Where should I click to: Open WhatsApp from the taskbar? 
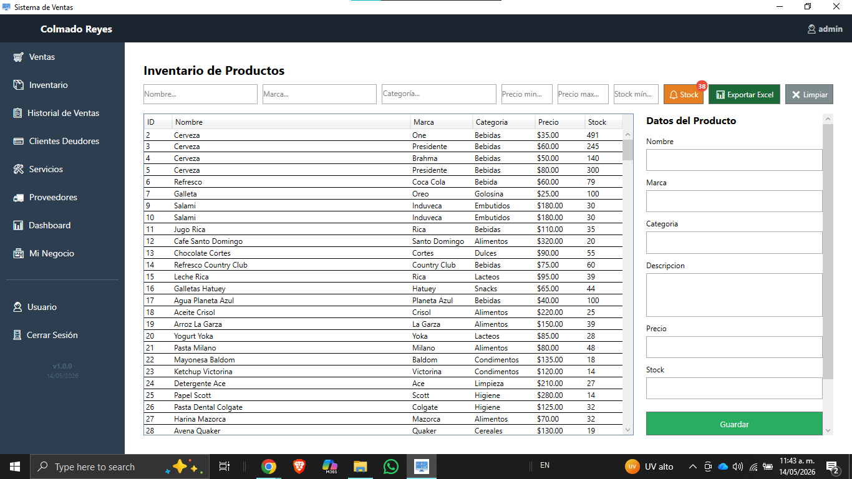tap(391, 467)
